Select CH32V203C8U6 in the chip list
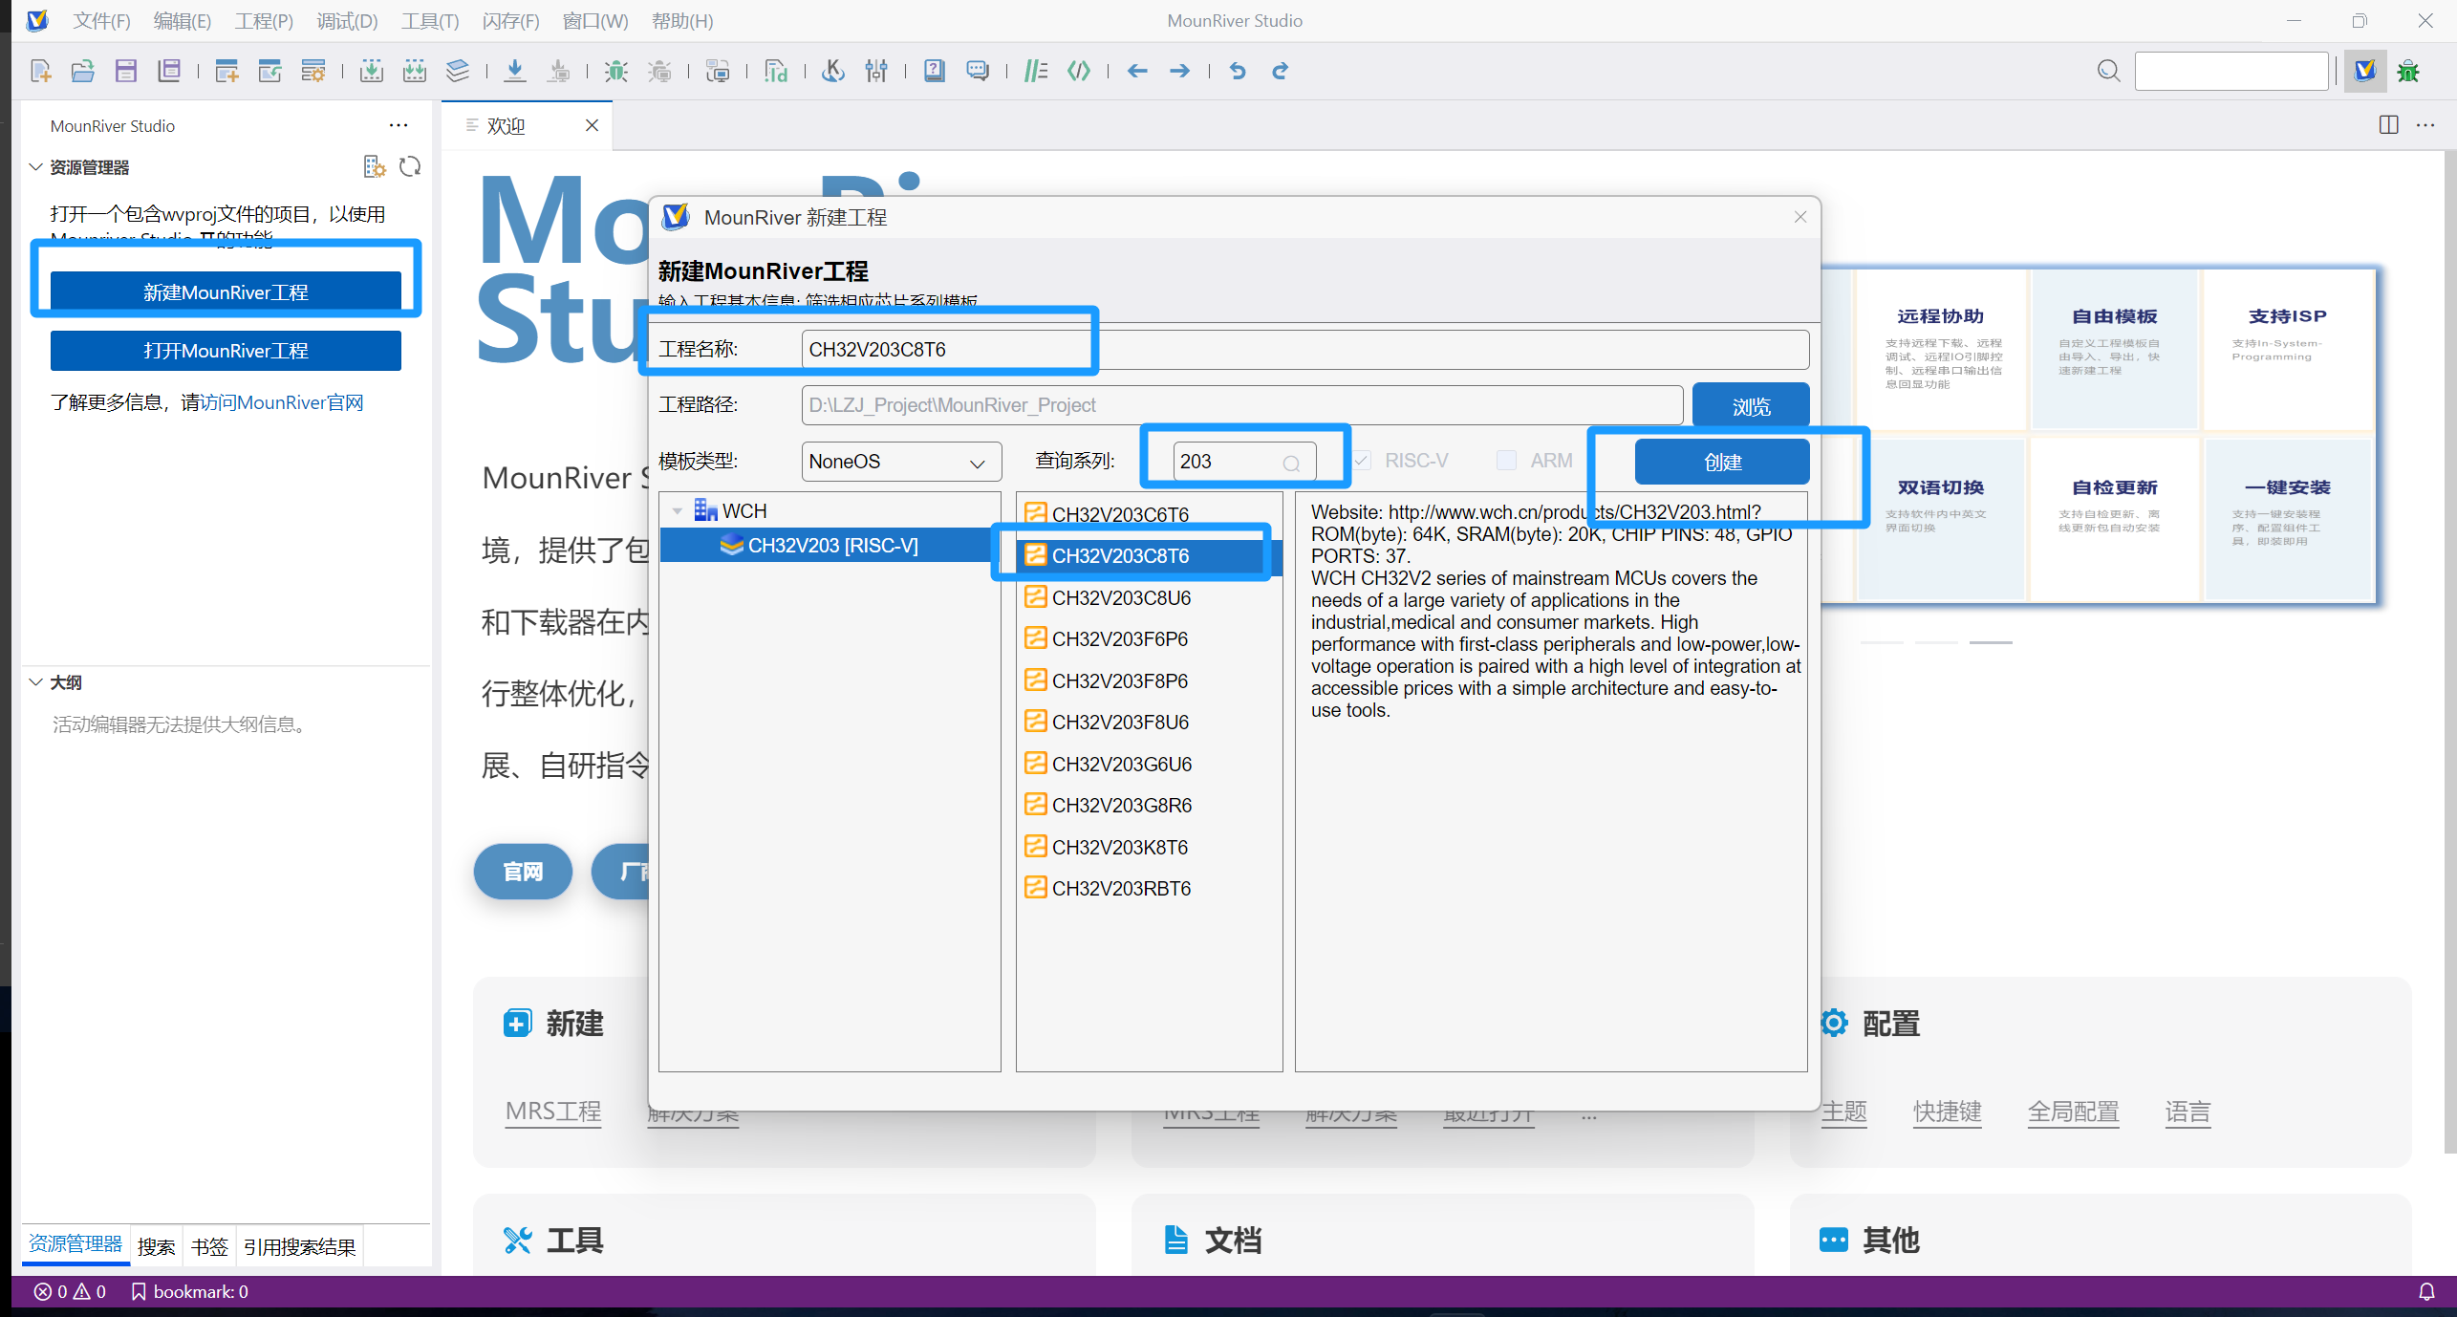Viewport: 2457px width, 1317px height. pos(1149,597)
